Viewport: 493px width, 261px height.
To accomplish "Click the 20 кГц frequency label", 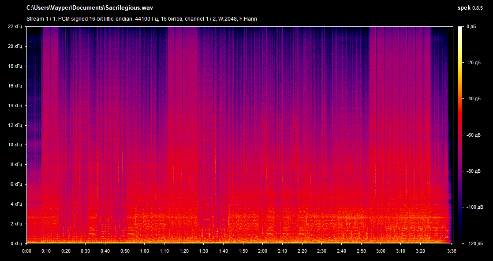I will [x=15, y=47].
